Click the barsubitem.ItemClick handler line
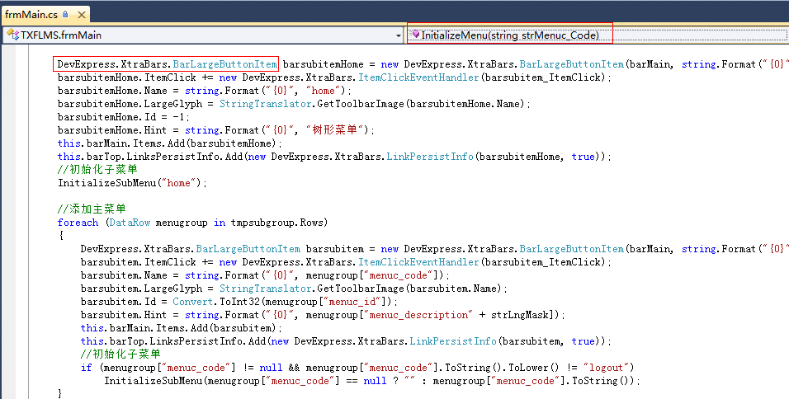The height and width of the screenshot is (399, 789). [346, 262]
